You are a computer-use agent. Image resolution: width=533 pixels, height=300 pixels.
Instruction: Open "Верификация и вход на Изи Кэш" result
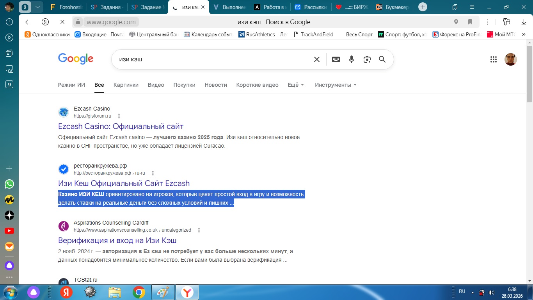point(117,240)
